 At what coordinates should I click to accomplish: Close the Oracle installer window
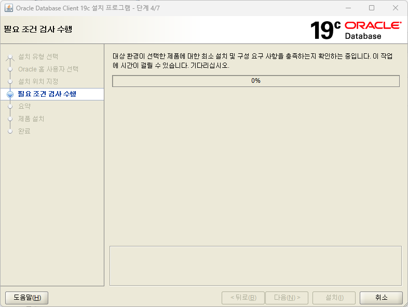pos(396,8)
